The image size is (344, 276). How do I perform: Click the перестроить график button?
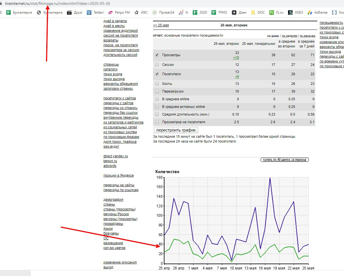click(176, 130)
